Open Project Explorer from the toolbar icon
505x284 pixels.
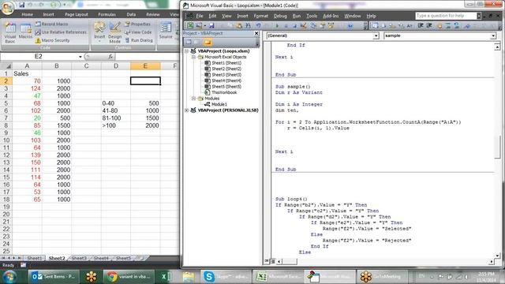click(312, 26)
